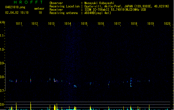Click the HROFFT title text

[28, 2]
